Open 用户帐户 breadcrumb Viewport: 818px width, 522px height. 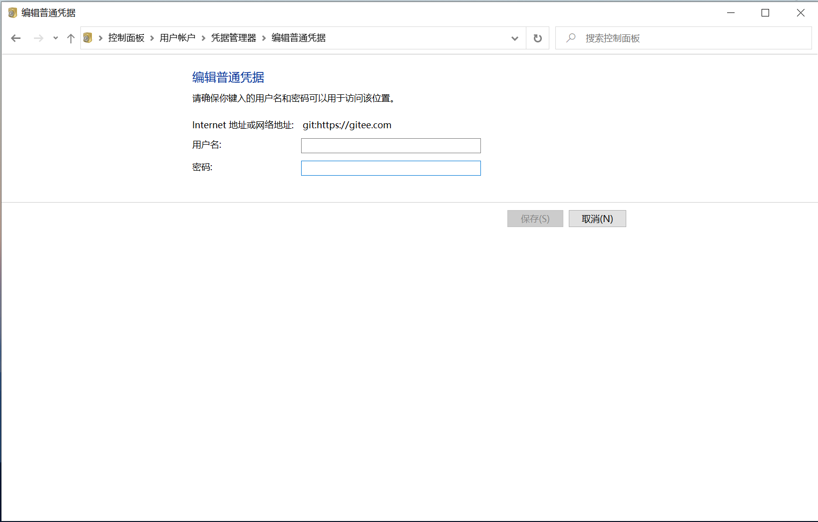[x=178, y=38]
